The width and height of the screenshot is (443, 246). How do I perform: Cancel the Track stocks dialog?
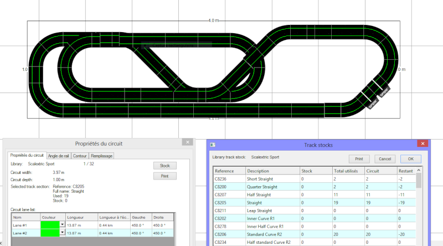point(384,159)
